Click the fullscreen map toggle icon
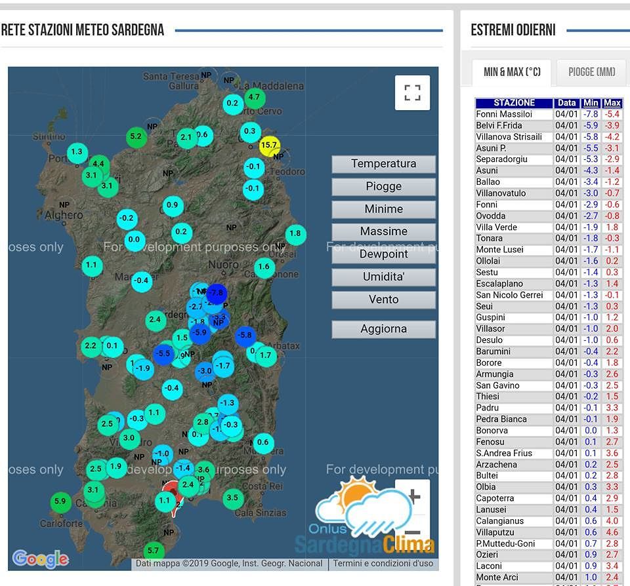This screenshot has width=630, height=586. [x=412, y=92]
